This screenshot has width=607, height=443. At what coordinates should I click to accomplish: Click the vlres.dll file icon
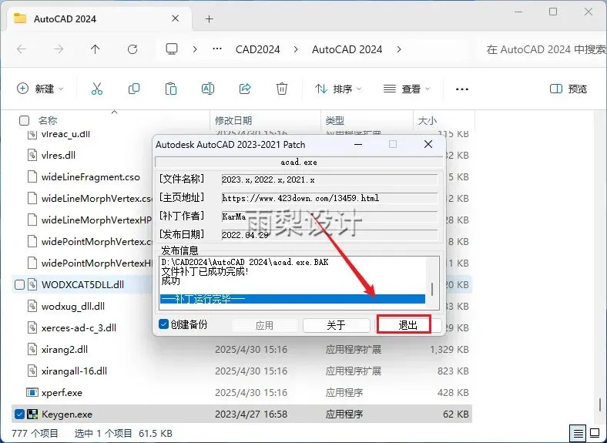(32, 156)
